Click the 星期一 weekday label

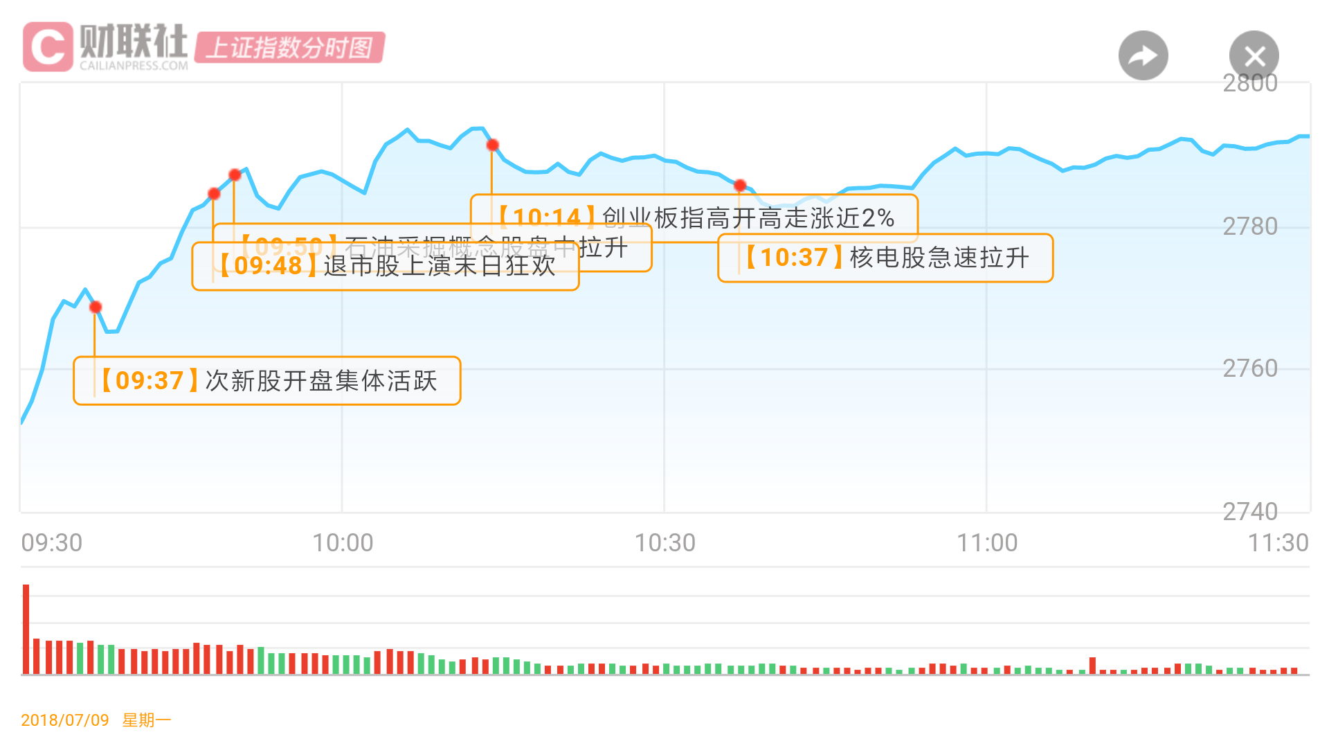pyautogui.click(x=146, y=720)
